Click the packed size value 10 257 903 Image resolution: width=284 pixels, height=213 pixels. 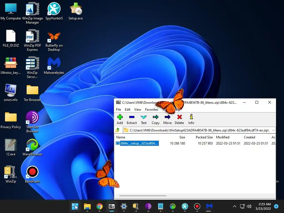pyautogui.click(x=205, y=143)
